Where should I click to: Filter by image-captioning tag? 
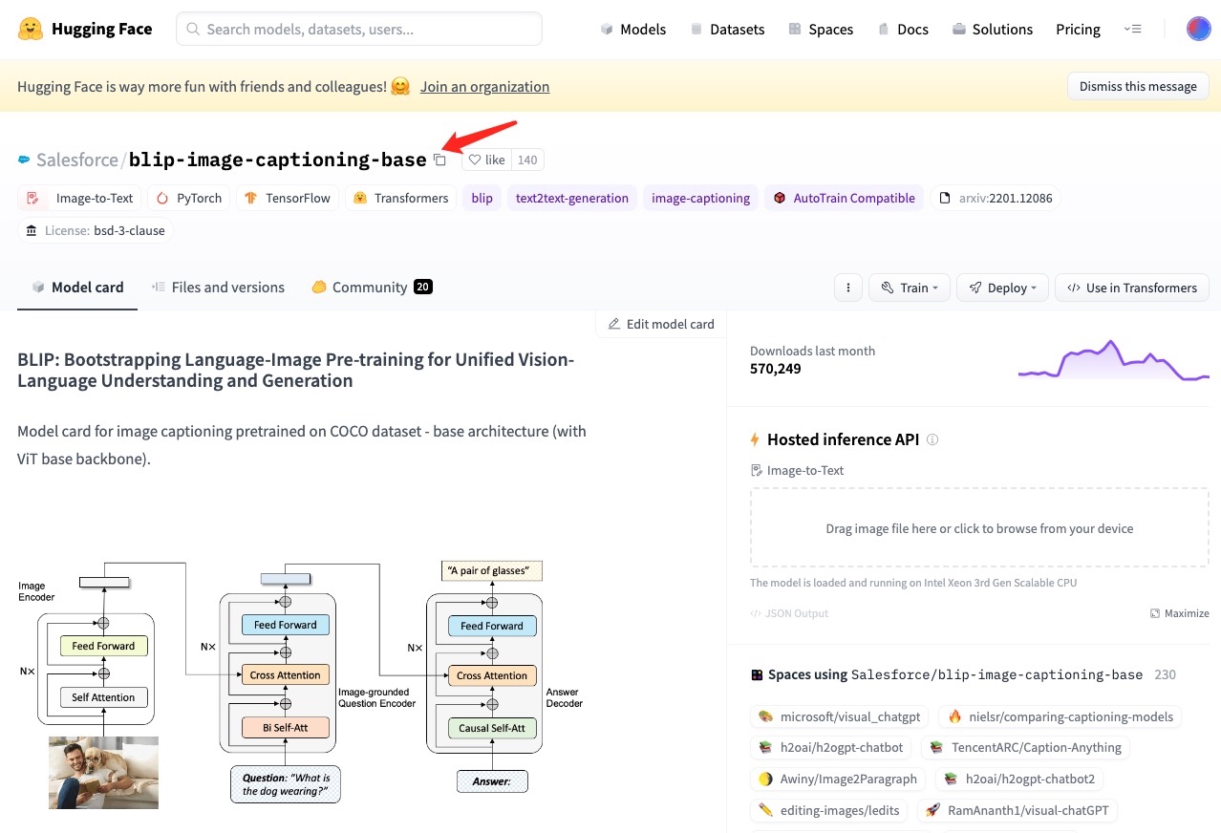click(701, 198)
